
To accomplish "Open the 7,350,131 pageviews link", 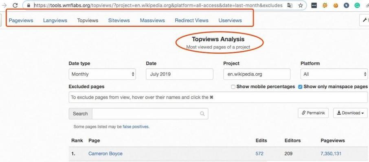I will click(x=331, y=153).
